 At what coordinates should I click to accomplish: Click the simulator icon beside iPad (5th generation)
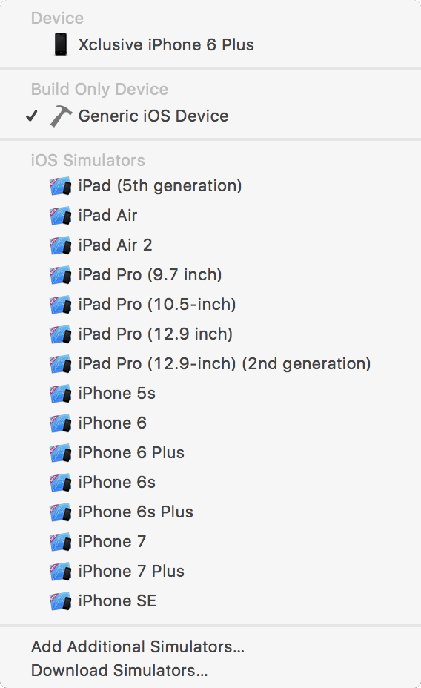(61, 186)
